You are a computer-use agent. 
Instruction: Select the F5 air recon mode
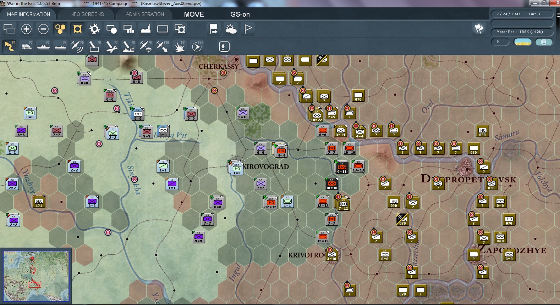pyautogui.click(x=77, y=46)
